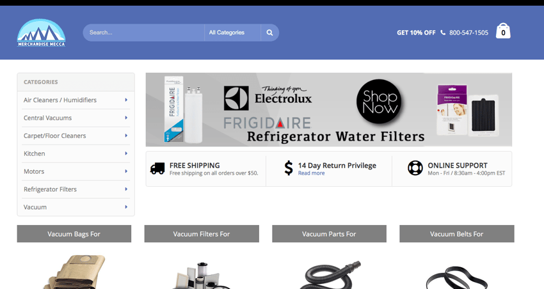
Task: Click the Merchandise Mecca mountain logo
Action: pos(42,33)
